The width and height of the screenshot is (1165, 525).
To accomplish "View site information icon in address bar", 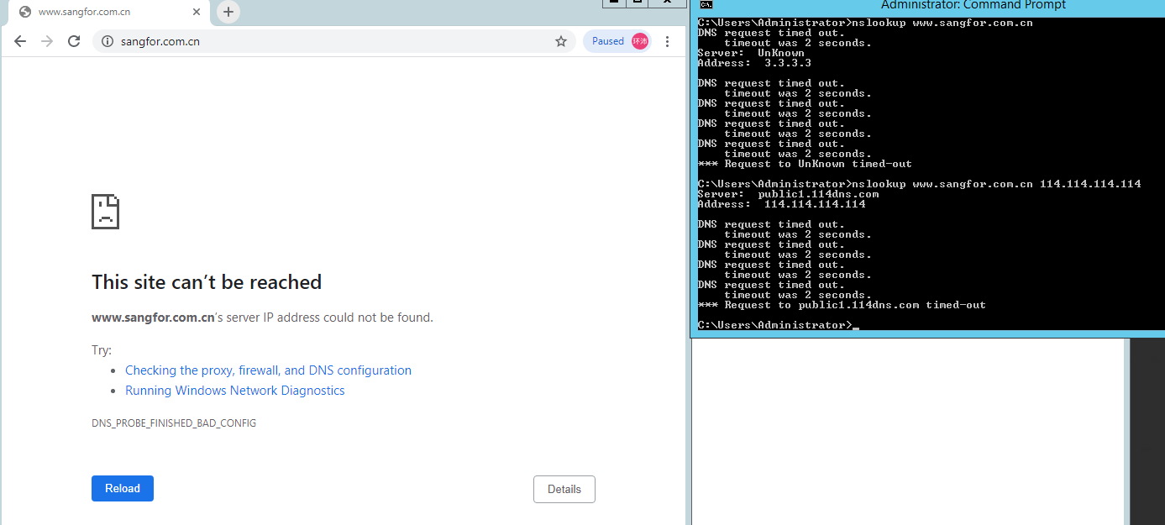I will 108,41.
